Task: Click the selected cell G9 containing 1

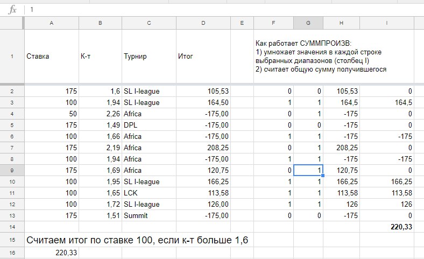Action: coord(308,171)
